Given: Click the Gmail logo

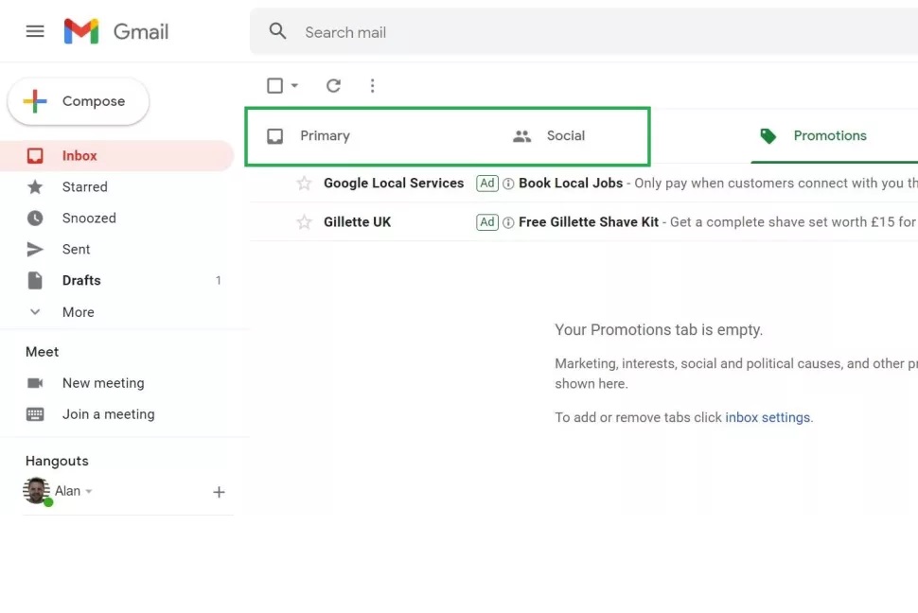Looking at the screenshot, I should pyautogui.click(x=115, y=31).
